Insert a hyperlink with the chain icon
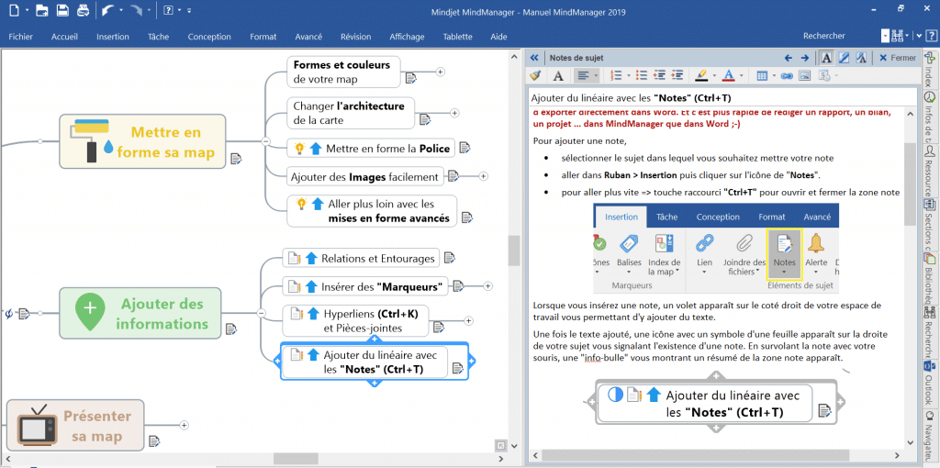940x468 pixels. tap(787, 75)
